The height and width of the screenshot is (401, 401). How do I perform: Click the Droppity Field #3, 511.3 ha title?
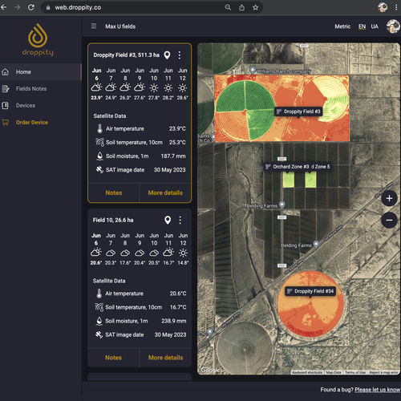click(126, 55)
